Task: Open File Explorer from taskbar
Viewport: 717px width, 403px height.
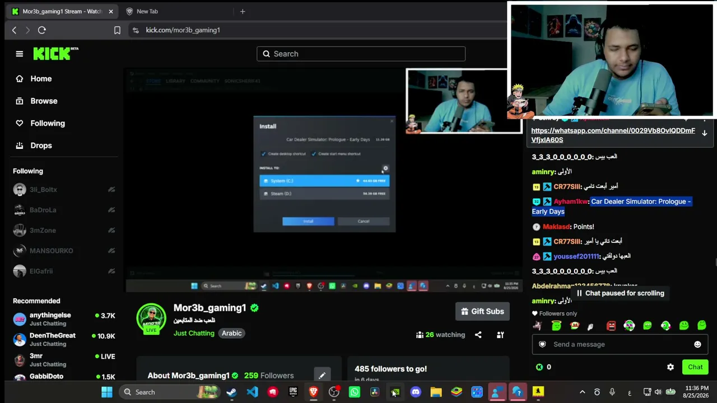Action: click(436, 392)
